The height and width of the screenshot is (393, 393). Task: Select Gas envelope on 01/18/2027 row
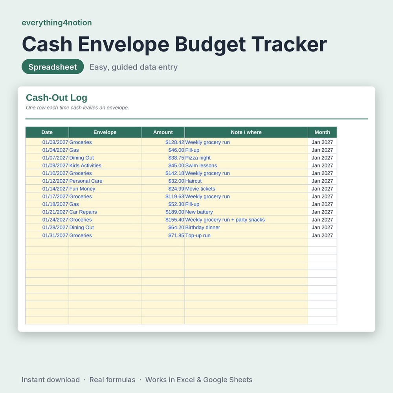[x=105, y=204]
